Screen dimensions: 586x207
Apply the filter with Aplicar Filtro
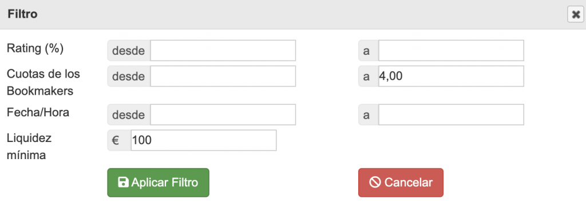tap(158, 182)
